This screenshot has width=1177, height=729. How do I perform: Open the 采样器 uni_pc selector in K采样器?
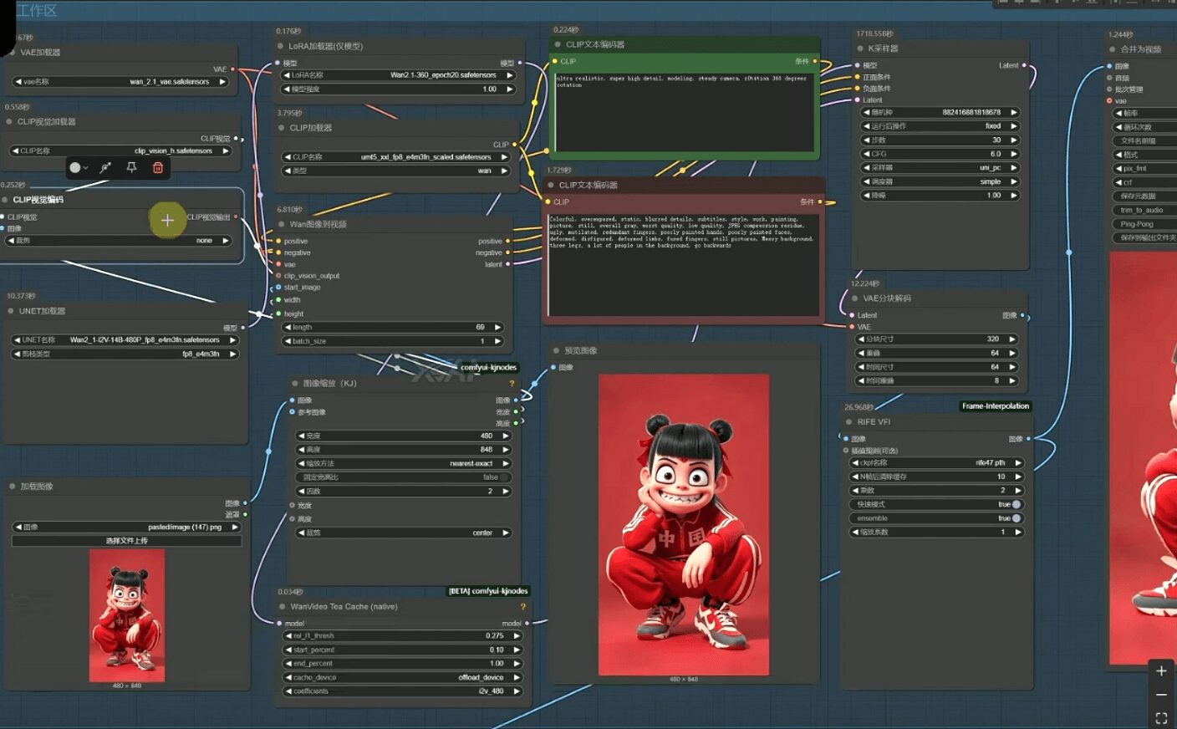pyautogui.click(x=940, y=168)
